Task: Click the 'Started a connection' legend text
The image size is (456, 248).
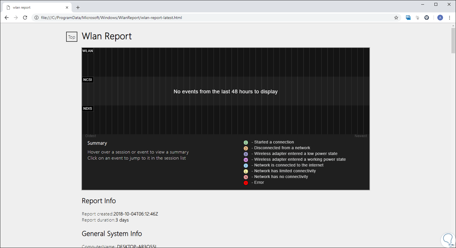Action: click(274, 142)
